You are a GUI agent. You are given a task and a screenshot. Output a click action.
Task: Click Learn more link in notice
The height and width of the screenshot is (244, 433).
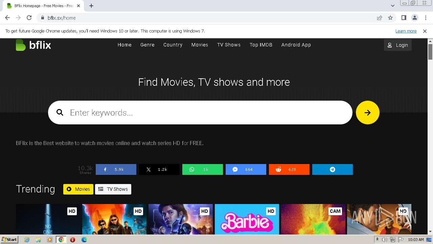pos(406,31)
